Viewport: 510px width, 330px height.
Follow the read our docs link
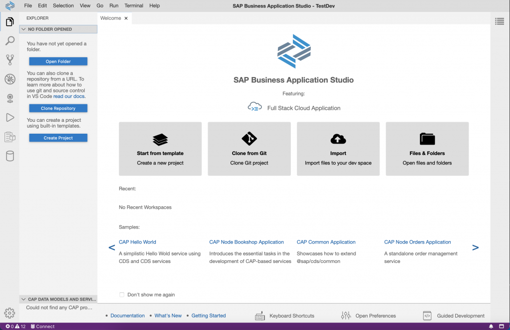pyautogui.click(x=69, y=96)
